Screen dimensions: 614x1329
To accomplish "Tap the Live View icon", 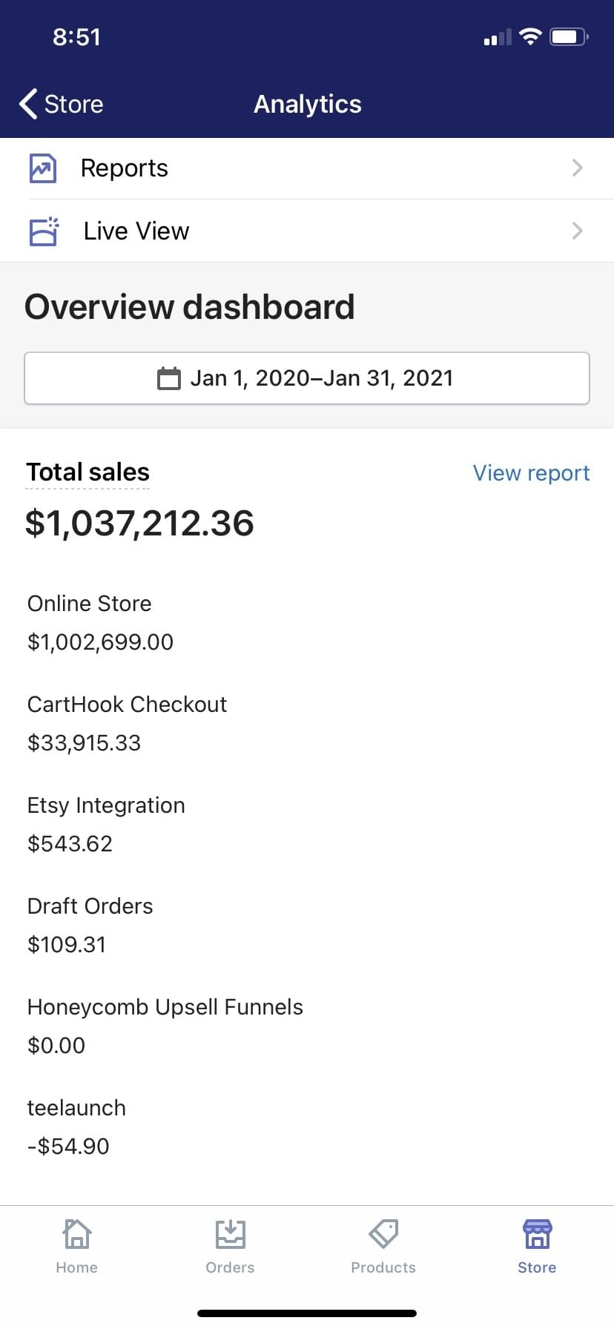I will 44,231.
